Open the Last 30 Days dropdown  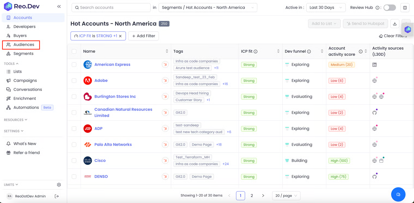(x=325, y=8)
